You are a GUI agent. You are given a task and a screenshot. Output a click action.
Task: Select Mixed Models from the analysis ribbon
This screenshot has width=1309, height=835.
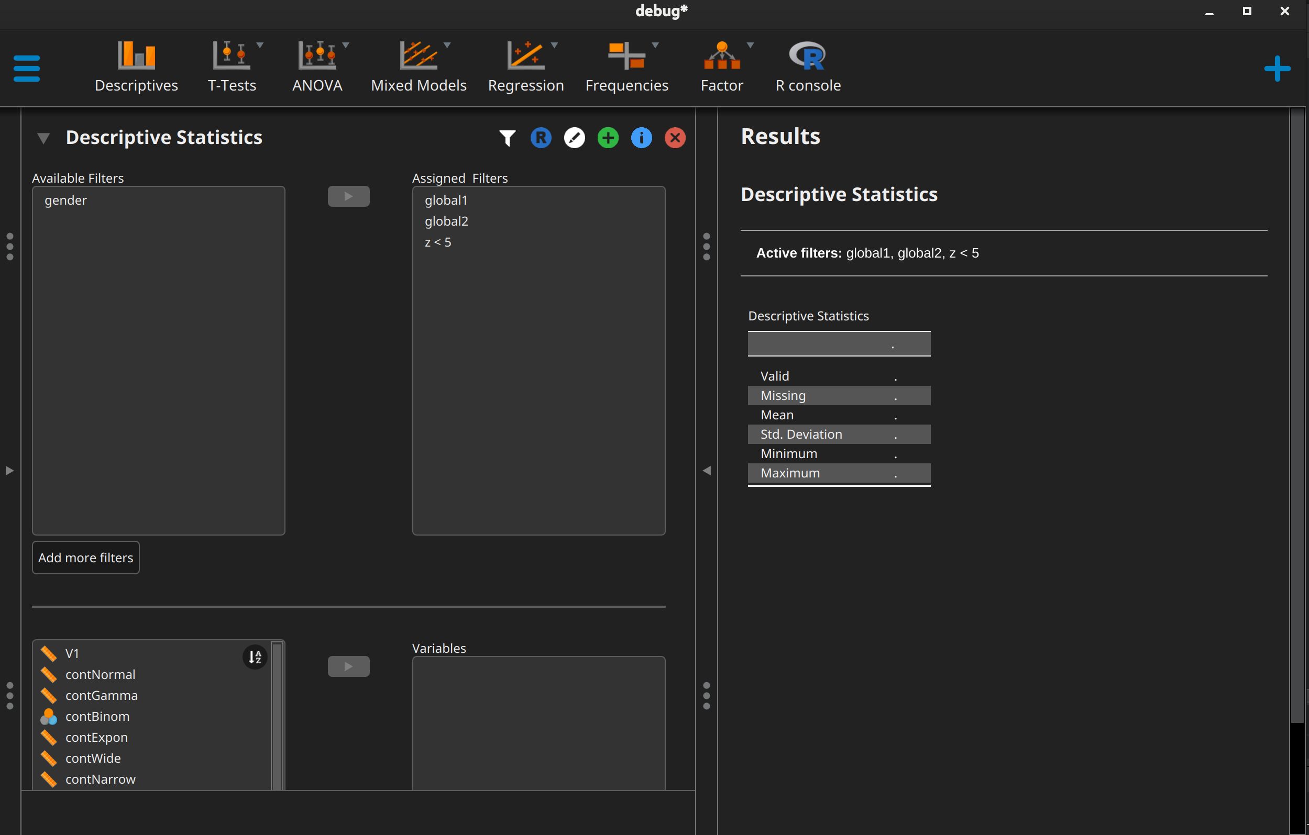pyautogui.click(x=419, y=65)
